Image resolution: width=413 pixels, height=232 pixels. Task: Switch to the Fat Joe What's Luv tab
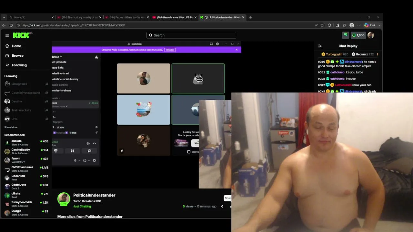pos(126,17)
